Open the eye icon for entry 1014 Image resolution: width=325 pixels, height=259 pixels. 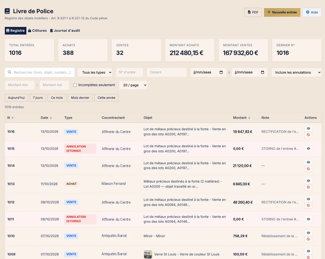(308, 162)
